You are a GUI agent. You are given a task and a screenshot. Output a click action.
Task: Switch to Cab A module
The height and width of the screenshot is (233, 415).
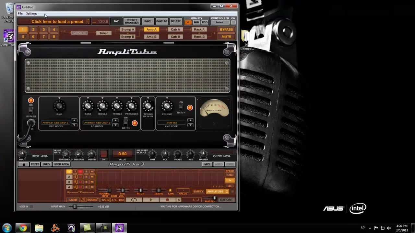175,30
